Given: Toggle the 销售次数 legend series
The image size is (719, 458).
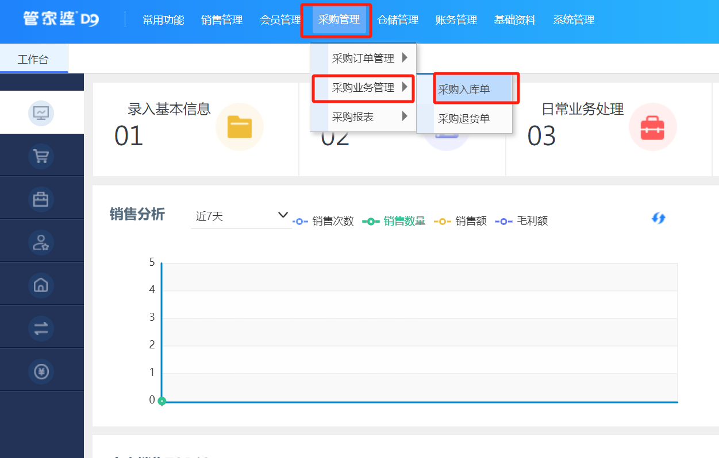Looking at the screenshot, I should point(324,221).
